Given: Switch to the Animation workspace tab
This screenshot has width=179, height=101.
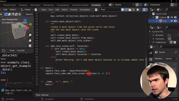Looking at the screenshot, I should pos(35,5).
